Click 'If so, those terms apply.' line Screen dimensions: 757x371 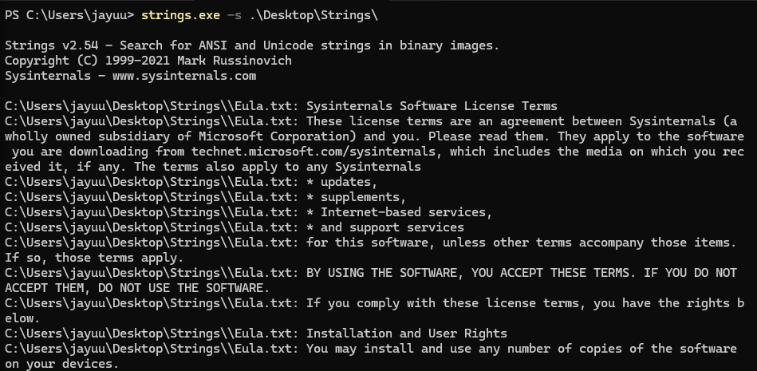coord(94,258)
